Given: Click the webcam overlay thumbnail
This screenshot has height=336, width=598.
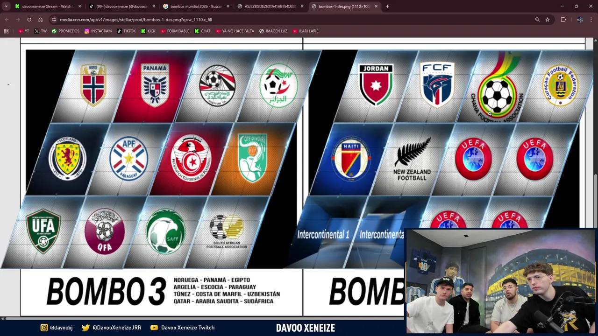Looking at the screenshot, I should pyautogui.click(x=501, y=281).
